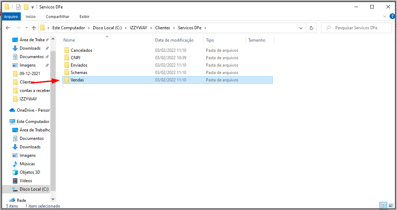Screen dimensions: 397x210
Task: Sort by Data de modificação column header
Action: (x=174, y=40)
